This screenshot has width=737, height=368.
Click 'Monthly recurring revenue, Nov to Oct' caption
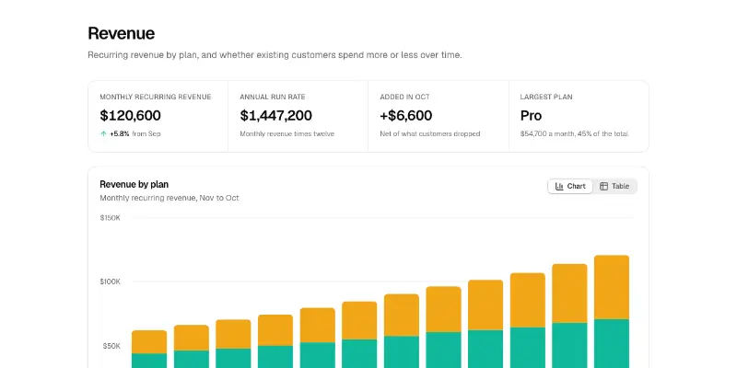(x=170, y=198)
